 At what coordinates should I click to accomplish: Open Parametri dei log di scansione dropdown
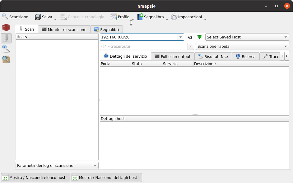(x=57, y=166)
